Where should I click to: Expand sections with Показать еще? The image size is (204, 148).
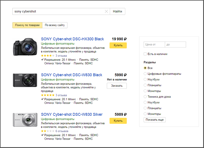[x=155, y=120]
